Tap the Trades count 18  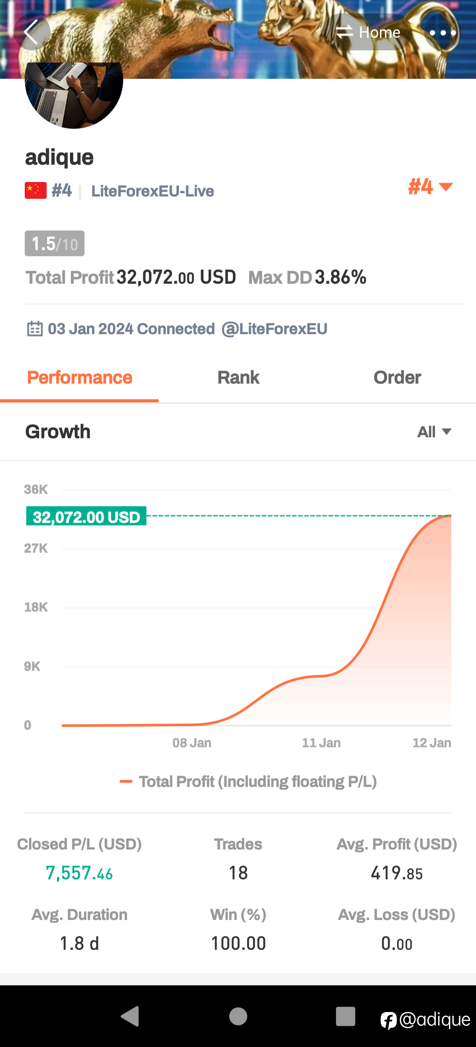[x=238, y=873]
